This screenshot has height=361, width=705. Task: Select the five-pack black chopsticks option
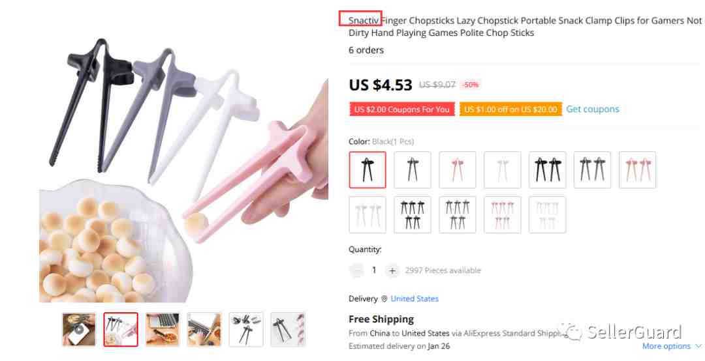[x=413, y=214]
